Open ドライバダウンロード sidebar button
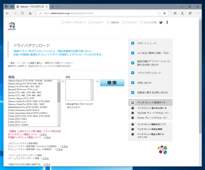 click(x=150, y=73)
